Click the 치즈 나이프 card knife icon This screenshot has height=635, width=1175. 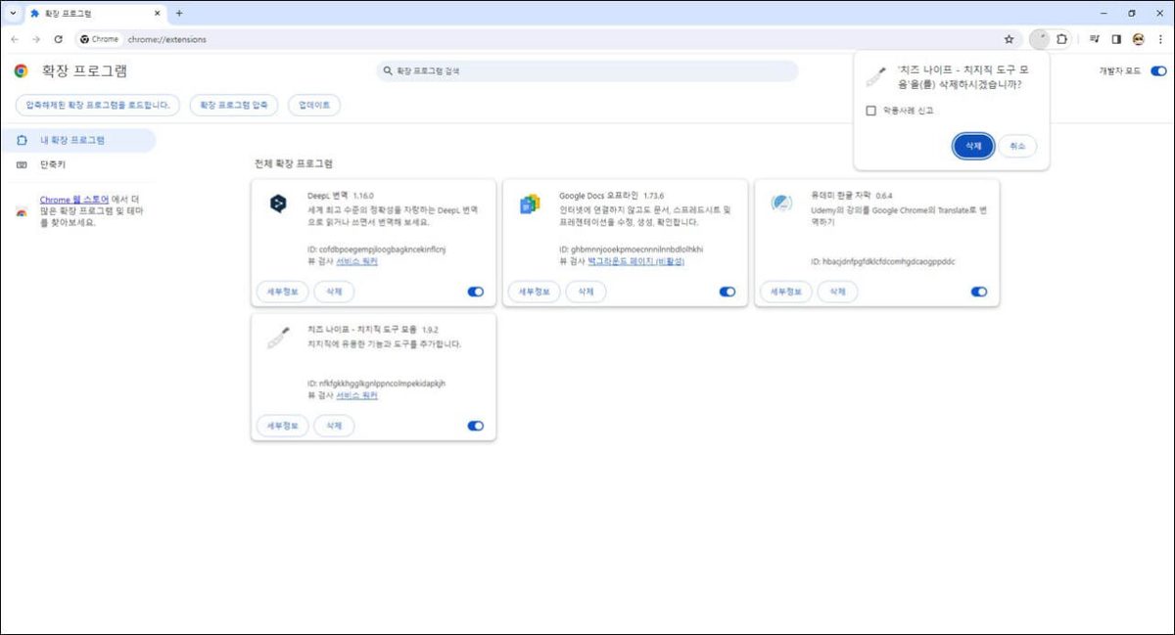pos(278,338)
